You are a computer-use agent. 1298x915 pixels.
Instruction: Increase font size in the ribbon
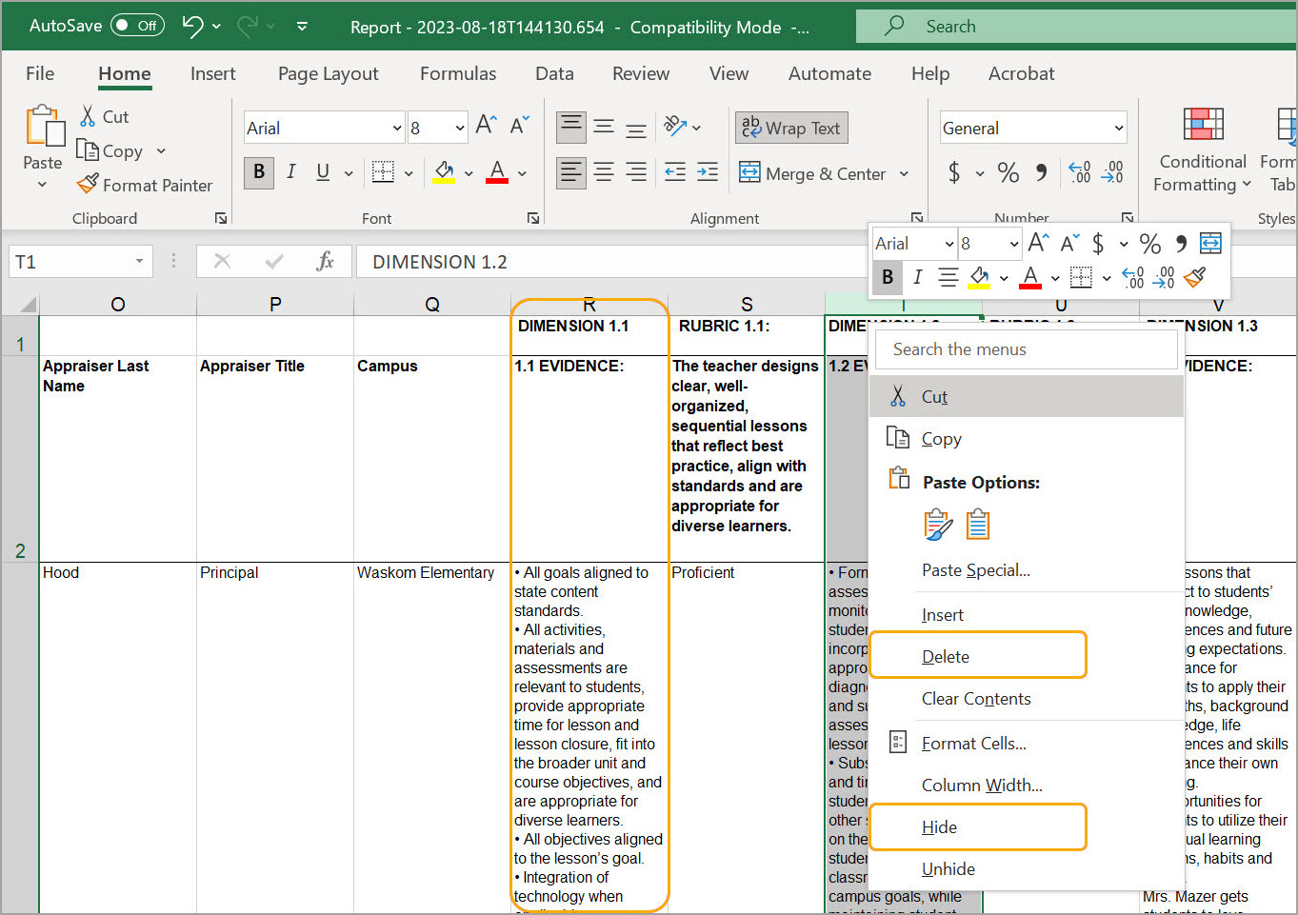[x=486, y=126]
